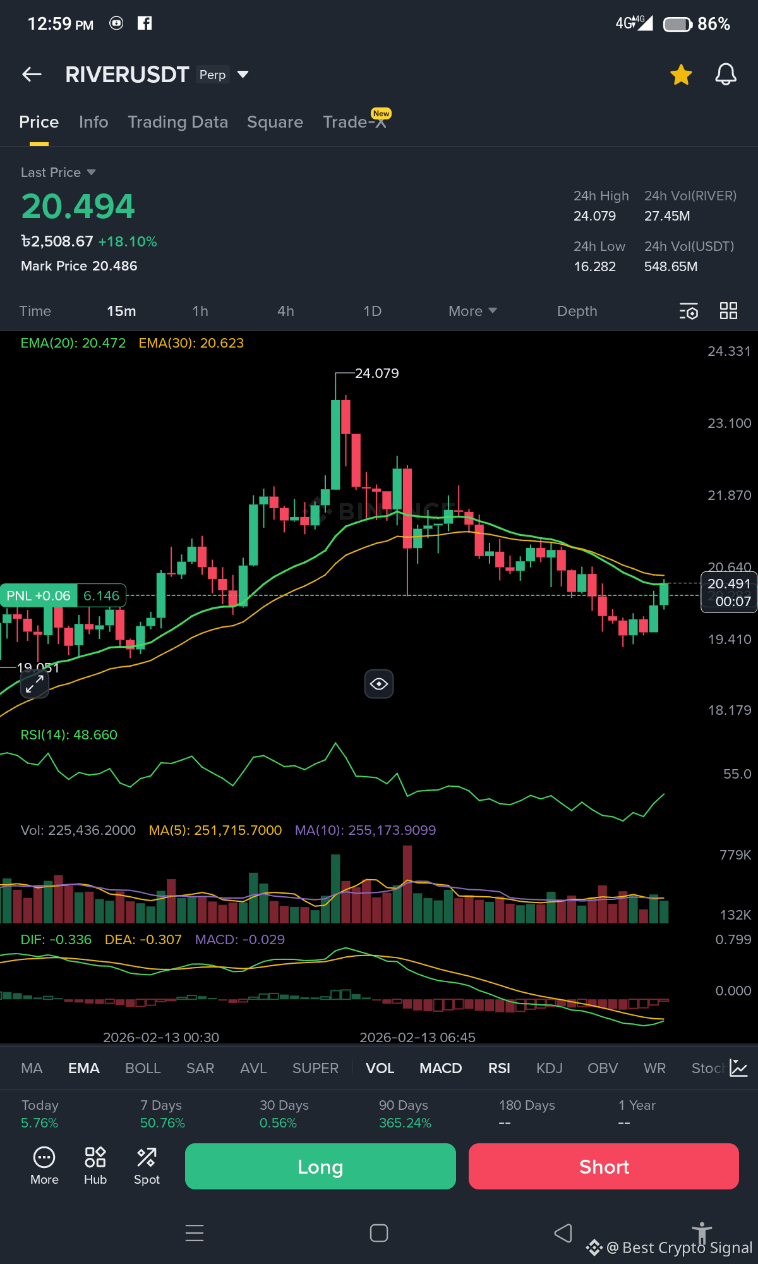Tap the battery status icon
The image size is (758, 1264).
click(677, 25)
